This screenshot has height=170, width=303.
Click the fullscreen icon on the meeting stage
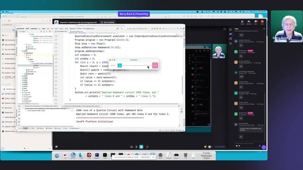click(224, 29)
